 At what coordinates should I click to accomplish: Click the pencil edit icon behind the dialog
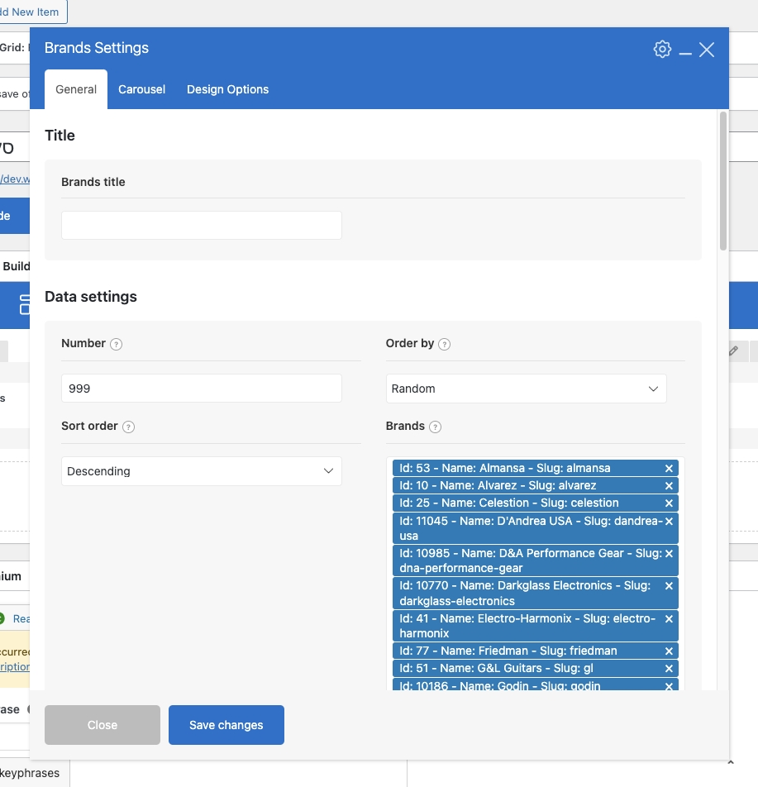[x=733, y=351]
